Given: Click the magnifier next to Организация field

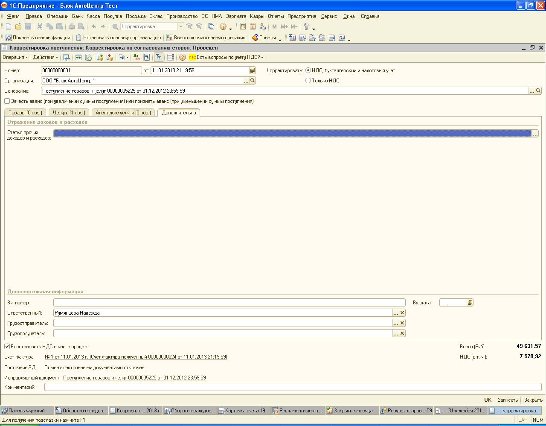Looking at the screenshot, I should [253, 81].
